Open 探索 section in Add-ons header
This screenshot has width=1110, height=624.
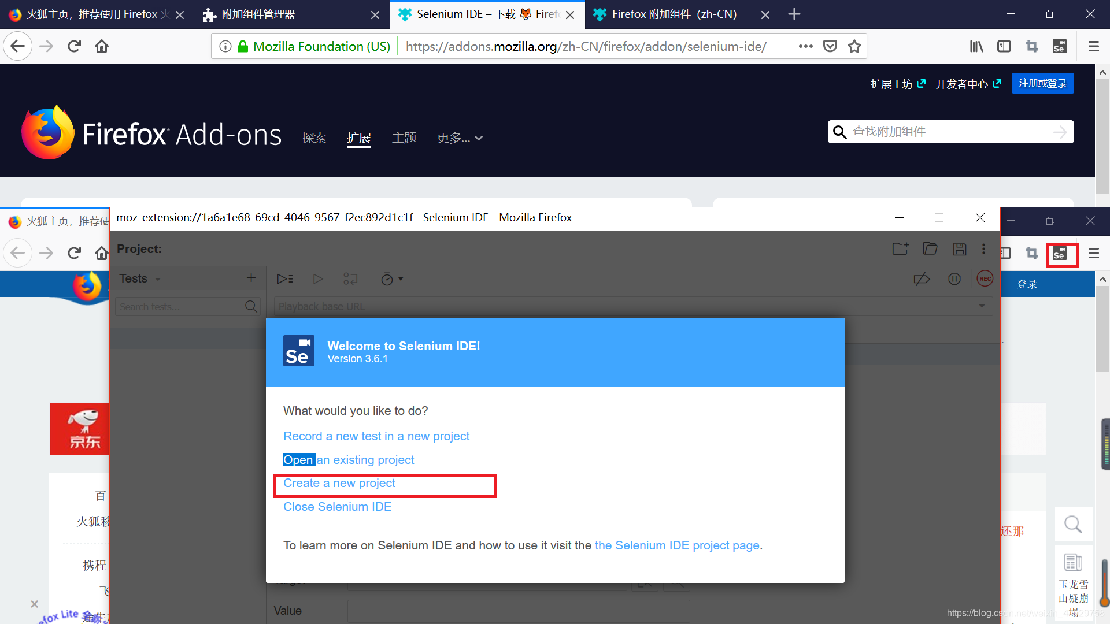(314, 138)
